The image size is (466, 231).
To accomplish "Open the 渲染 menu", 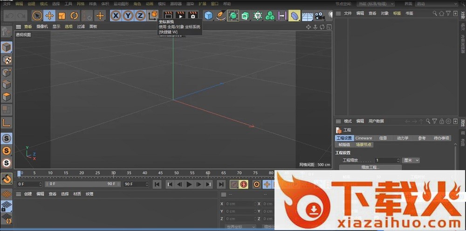I will [x=190, y=4].
